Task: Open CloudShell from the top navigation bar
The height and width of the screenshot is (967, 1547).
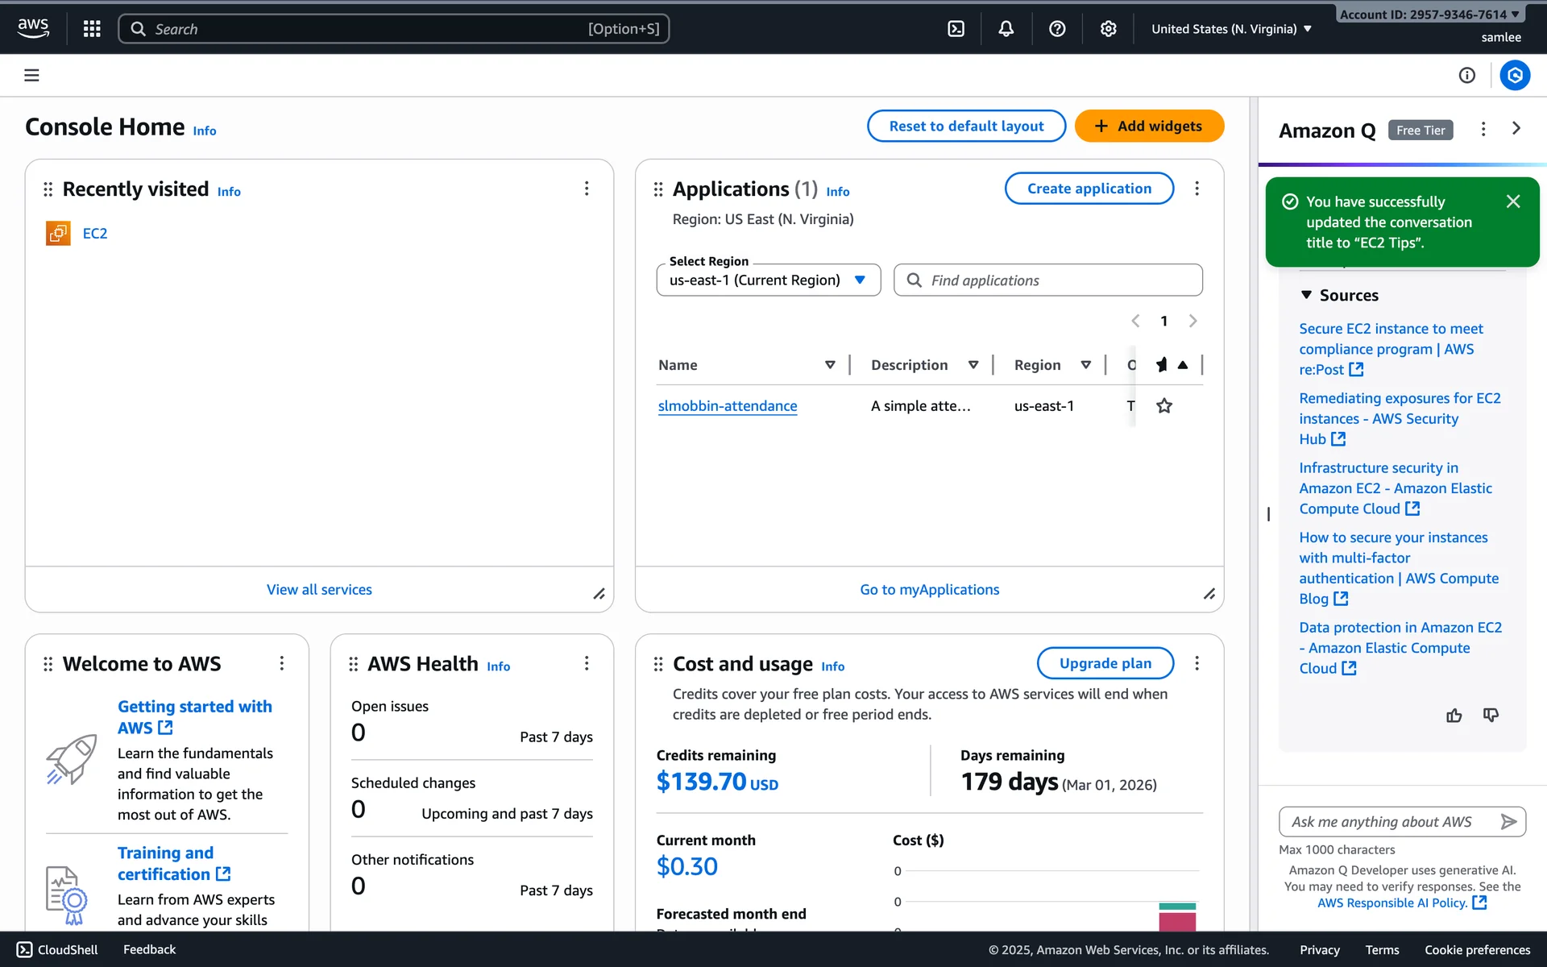Action: tap(956, 29)
